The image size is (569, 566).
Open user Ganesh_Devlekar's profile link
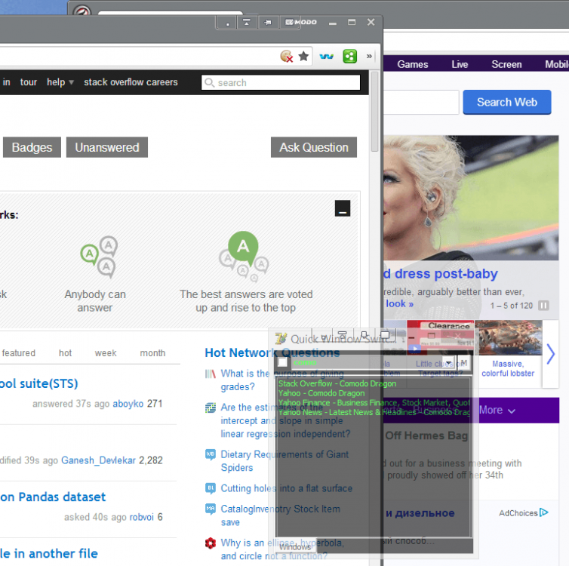98,460
